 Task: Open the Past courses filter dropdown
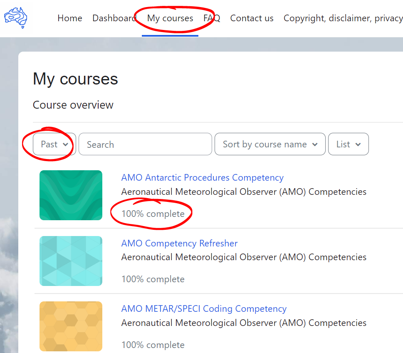[53, 144]
